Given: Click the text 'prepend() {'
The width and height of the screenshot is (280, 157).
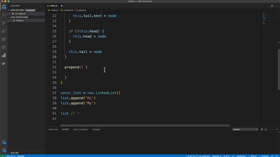Looking at the screenshot, I should [76, 67].
